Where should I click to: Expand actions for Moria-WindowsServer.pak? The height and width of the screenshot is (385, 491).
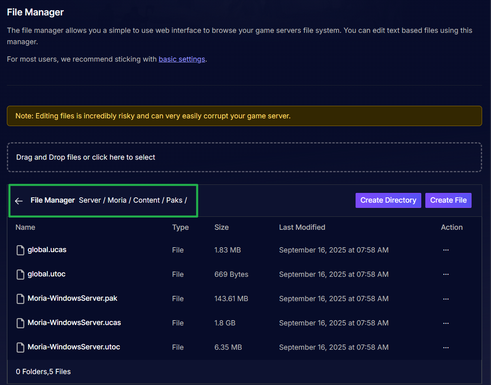click(446, 299)
